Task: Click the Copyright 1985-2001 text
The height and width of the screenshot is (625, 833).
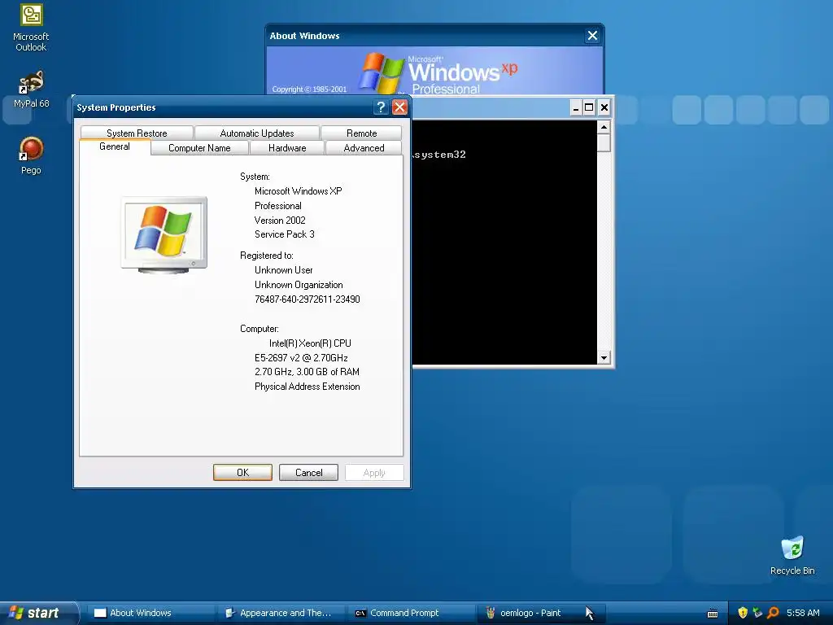Action: 309,90
